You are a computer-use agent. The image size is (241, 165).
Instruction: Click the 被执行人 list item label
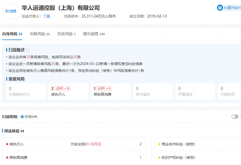pyautogui.click(x=17, y=144)
